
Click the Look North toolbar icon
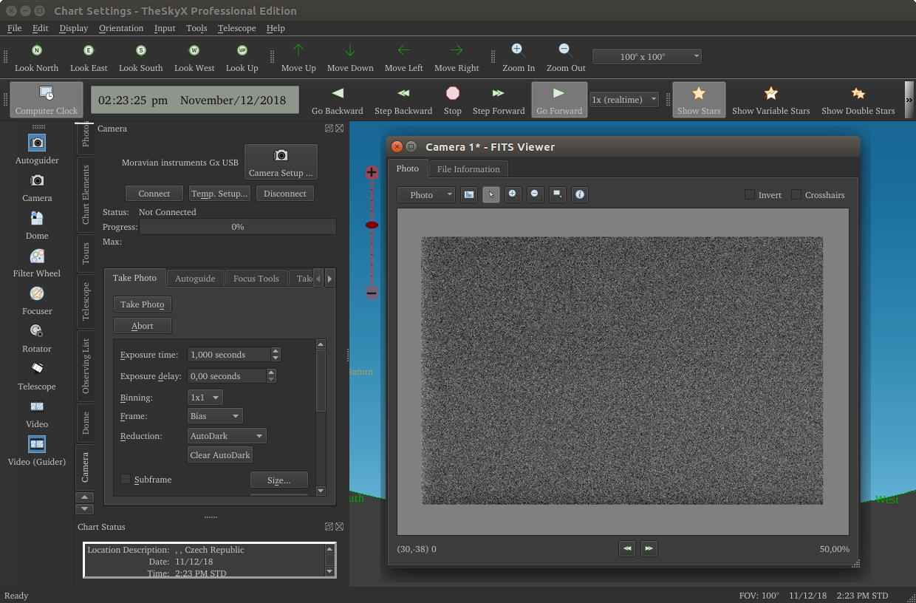coord(37,50)
